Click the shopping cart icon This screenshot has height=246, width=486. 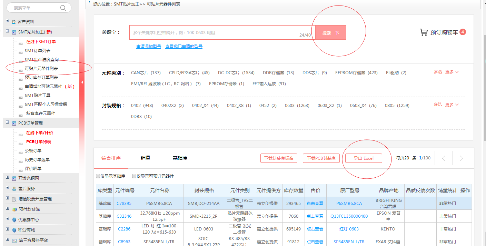pos(424,32)
